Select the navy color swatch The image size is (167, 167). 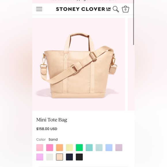click(x=69, y=157)
